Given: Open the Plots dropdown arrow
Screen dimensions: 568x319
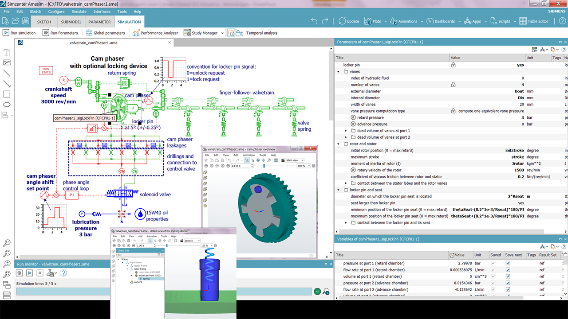Looking at the screenshot, I should pos(385,21).
